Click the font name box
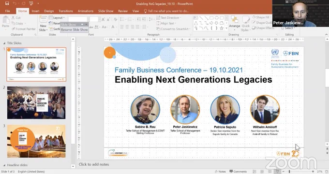Viewport: 329px width, 174px height. pyautogui.click(x=77, y=19)
